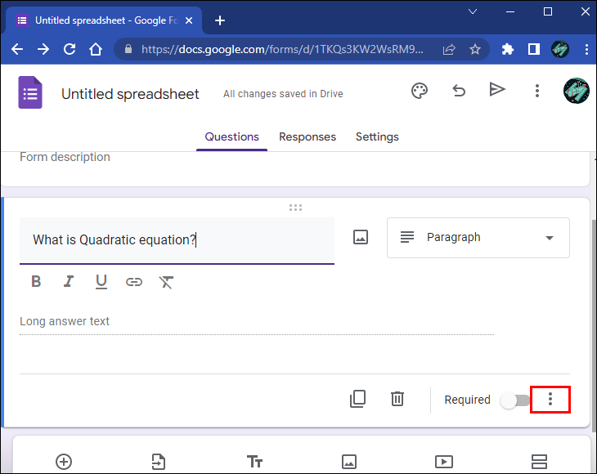The image size is (597, 474).
Task: Open the form's More options menu in header
Action: coord(537,91)
